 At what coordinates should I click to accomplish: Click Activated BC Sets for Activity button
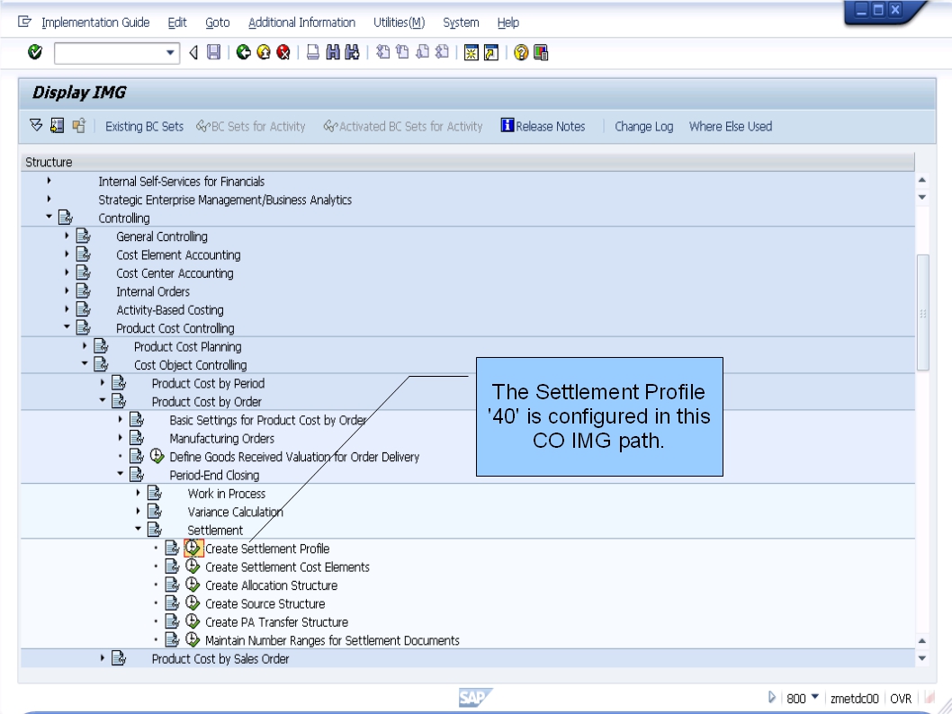click(403, 126)
